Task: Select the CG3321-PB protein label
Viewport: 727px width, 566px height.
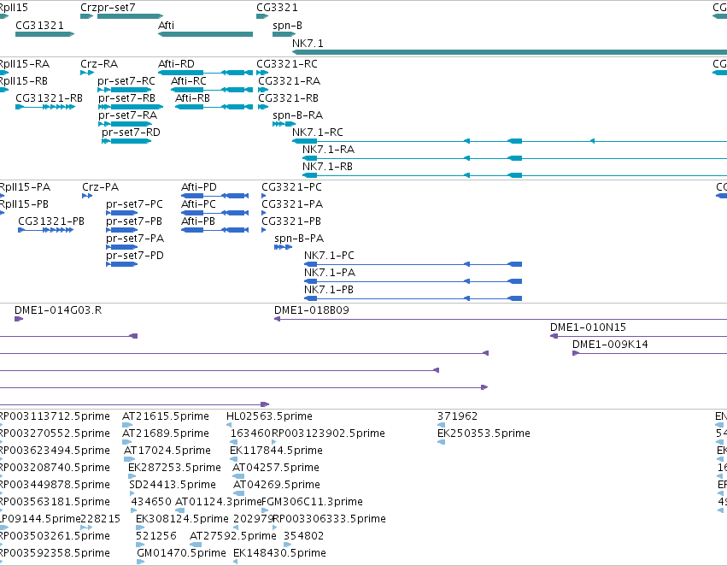Action: click(291, 221)
